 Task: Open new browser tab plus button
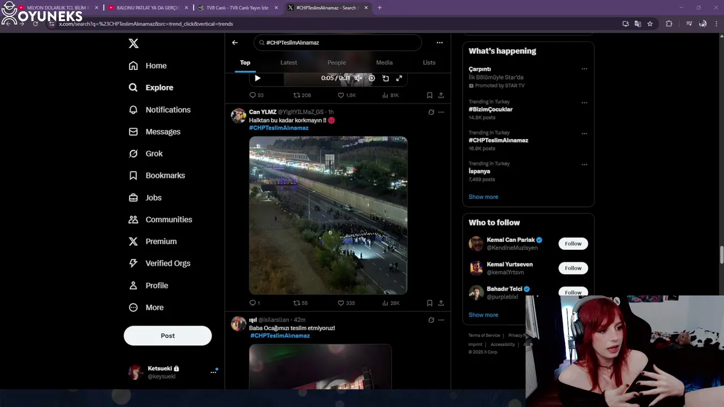pos(380,8)
